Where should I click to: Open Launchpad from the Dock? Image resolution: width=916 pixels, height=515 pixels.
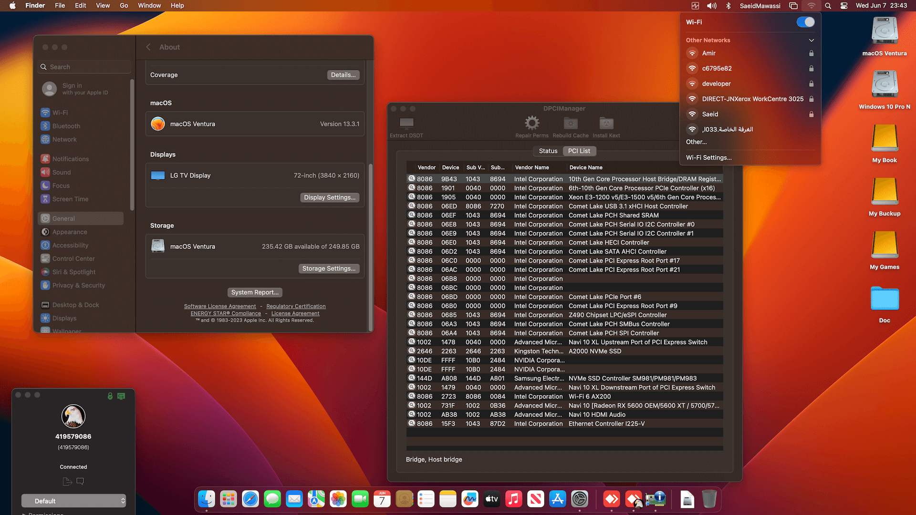[229, 499]
